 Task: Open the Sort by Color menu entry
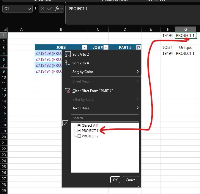coord(101,72)
